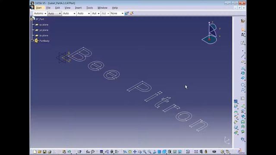Select the Circle creation tool
This screenshot has height=155, width=276.
(243, 85)
